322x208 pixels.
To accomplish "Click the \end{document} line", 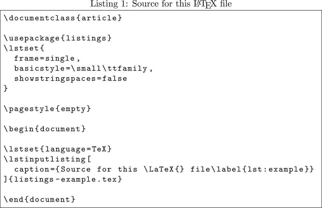I will (x=40, y=199).
